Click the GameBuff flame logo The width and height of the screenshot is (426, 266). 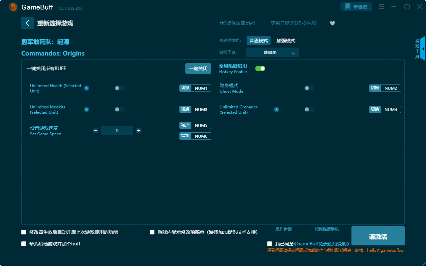(x=13, y=7)
